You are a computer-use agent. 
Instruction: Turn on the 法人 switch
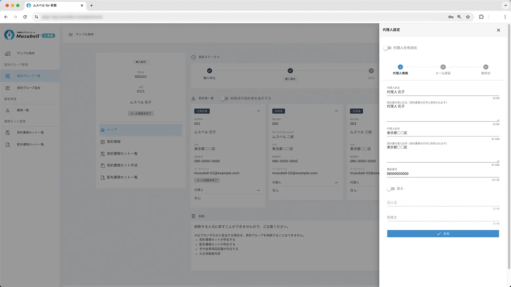(390, 188)
